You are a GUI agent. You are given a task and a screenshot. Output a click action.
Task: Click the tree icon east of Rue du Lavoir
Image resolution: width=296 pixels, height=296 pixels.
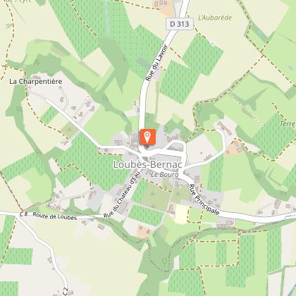click(199, 109)
